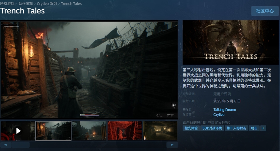
Task: Click the Trench Tales breadcrumb link
Action: click(71, 4)
